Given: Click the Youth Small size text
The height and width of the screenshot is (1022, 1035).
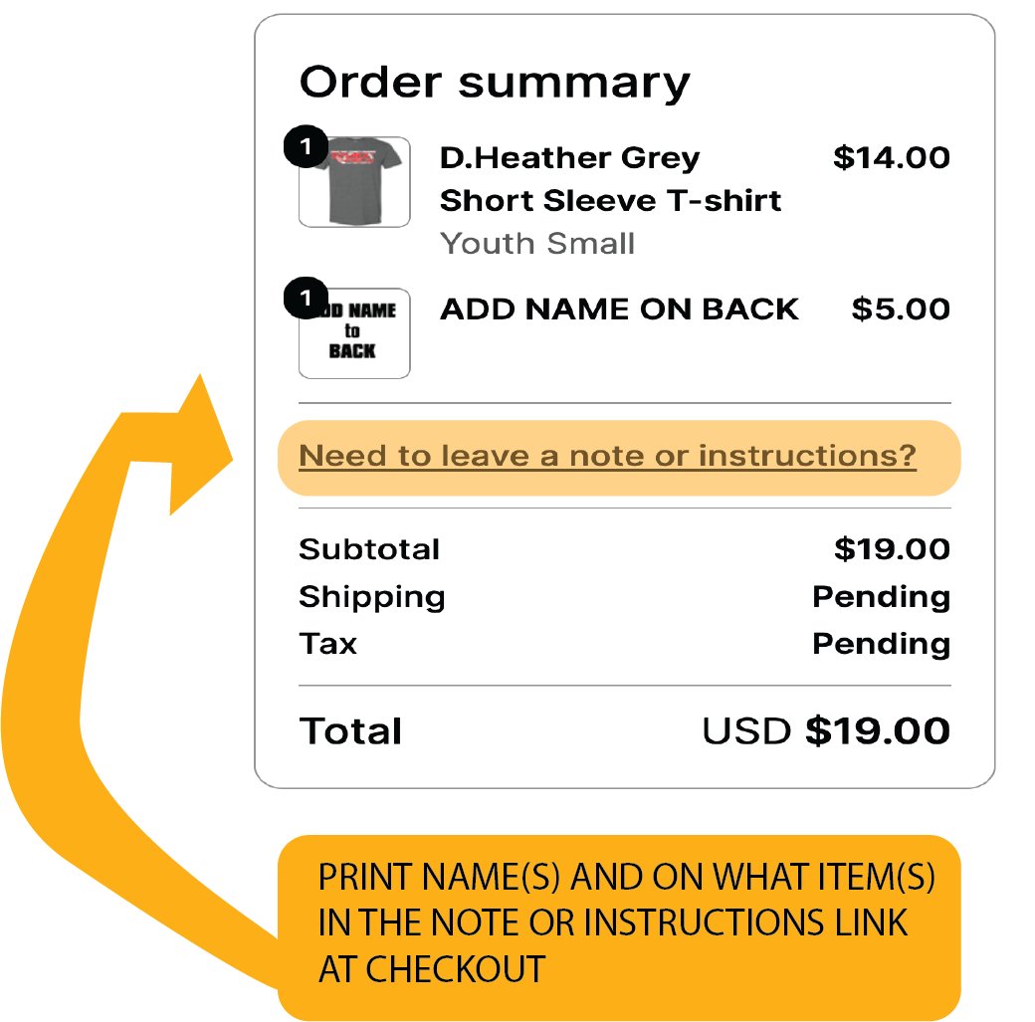Looking at the screenshot, I should pos(537,244).
